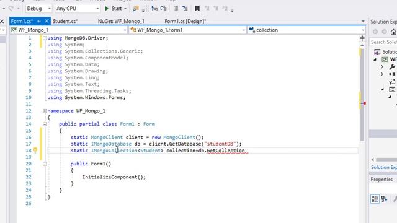Click Solution Explorer Forward navigation icon

[x=385, y=32]
